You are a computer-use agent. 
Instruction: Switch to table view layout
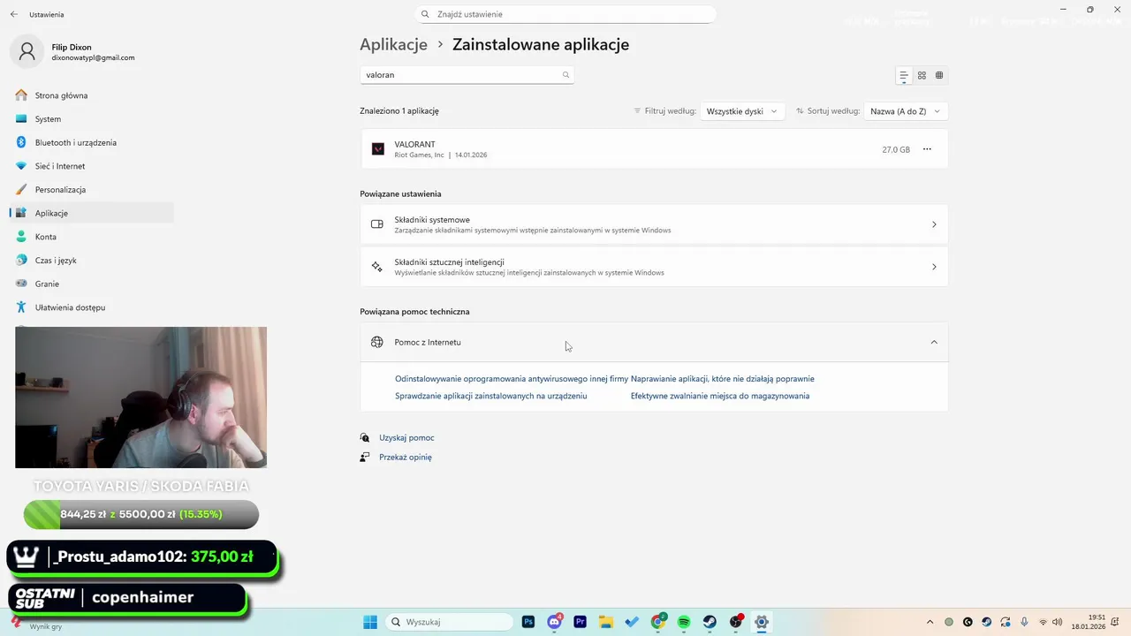point(939,76)
